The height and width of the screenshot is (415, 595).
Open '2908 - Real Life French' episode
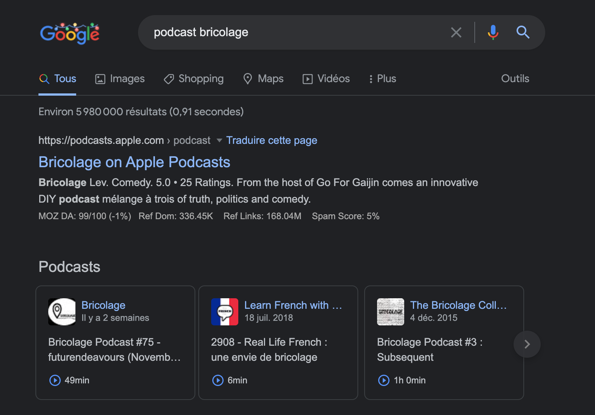coord(269,349)
